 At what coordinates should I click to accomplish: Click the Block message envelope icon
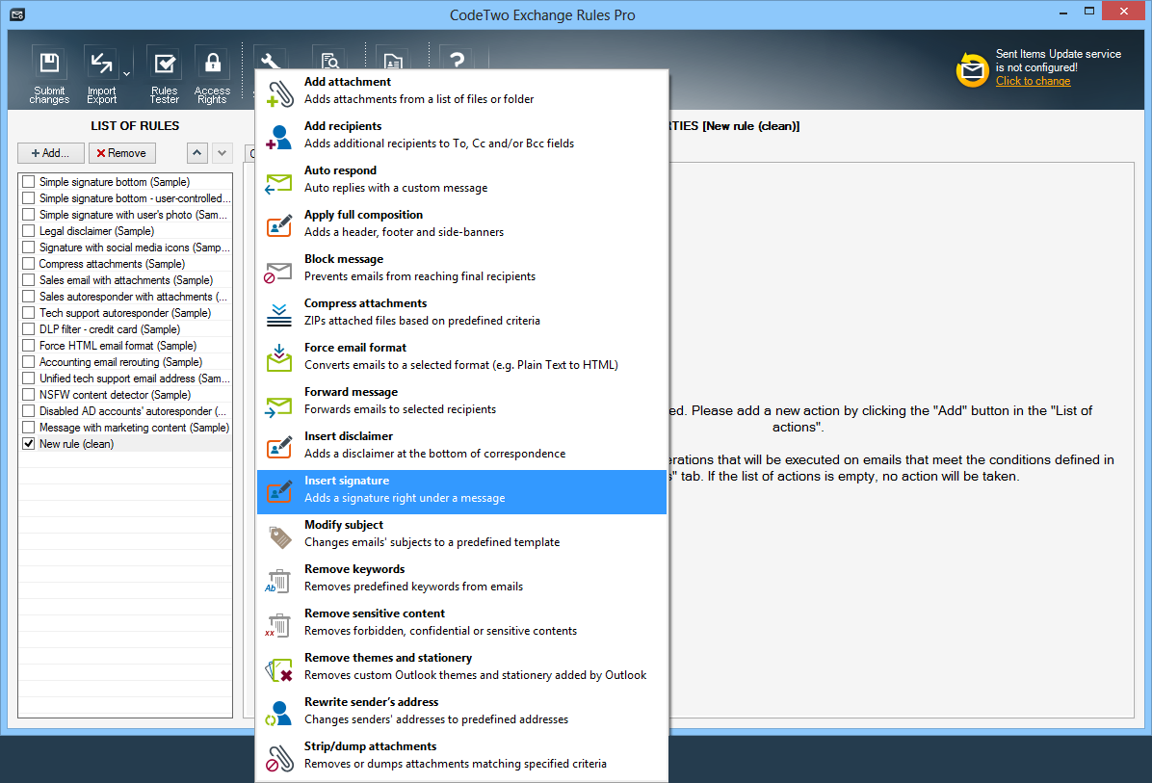(x=278, y=273)
